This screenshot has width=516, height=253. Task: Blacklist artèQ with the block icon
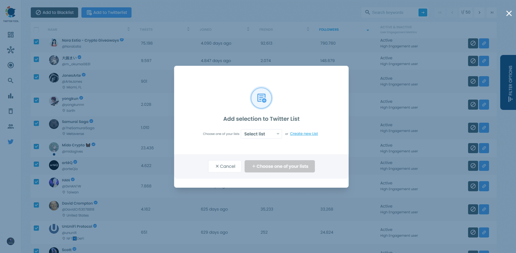click(x=473, y=166)
